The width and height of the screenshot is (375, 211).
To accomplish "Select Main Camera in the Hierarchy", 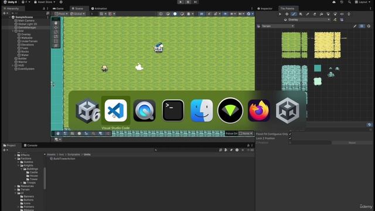I will point(26,21).
